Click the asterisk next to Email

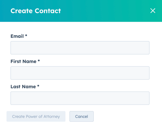pyautogui.click(x=26, y=35)
